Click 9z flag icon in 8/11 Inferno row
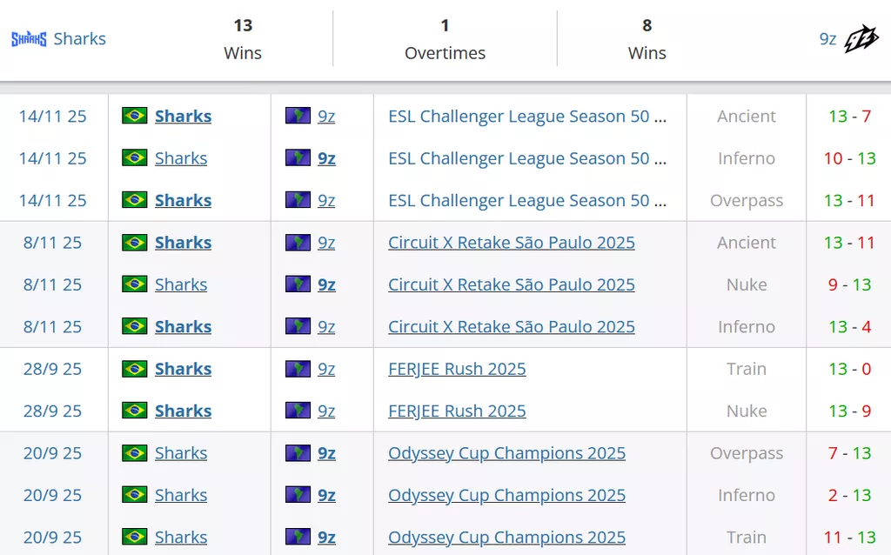The height and width of the screenshot is (555, 891). pyautogui.click(x=298, y=327)
